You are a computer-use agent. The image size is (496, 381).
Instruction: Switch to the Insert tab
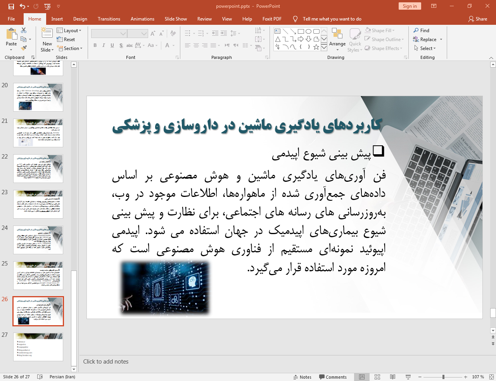[x=57, y=19]
